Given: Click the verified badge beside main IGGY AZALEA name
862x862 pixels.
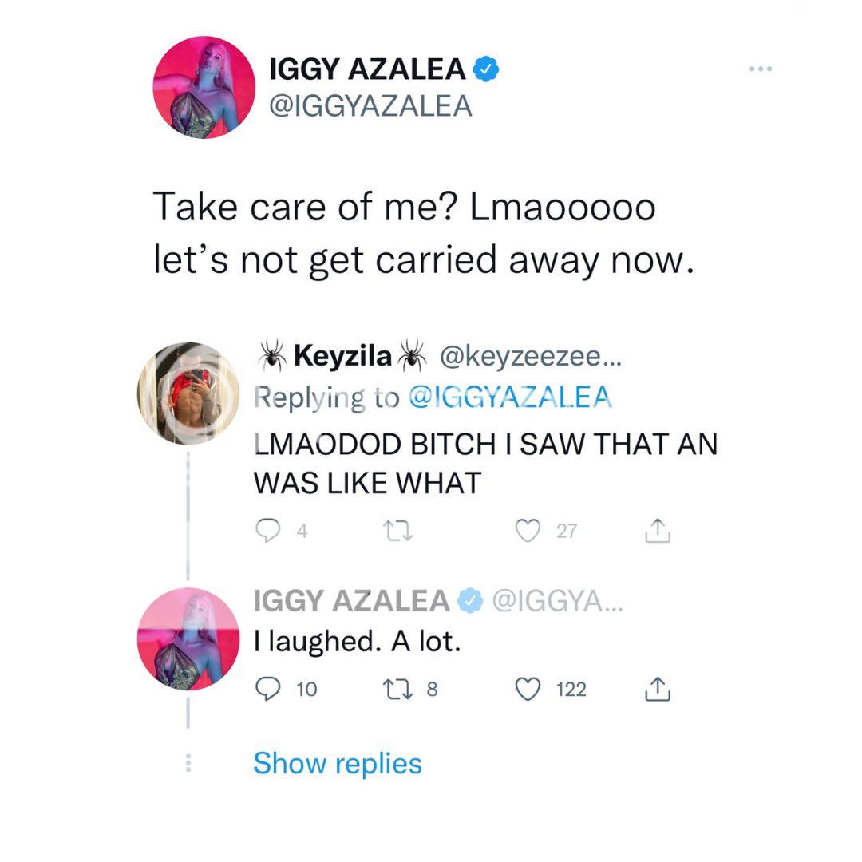Looking at the screenshot, I should 487,69.
